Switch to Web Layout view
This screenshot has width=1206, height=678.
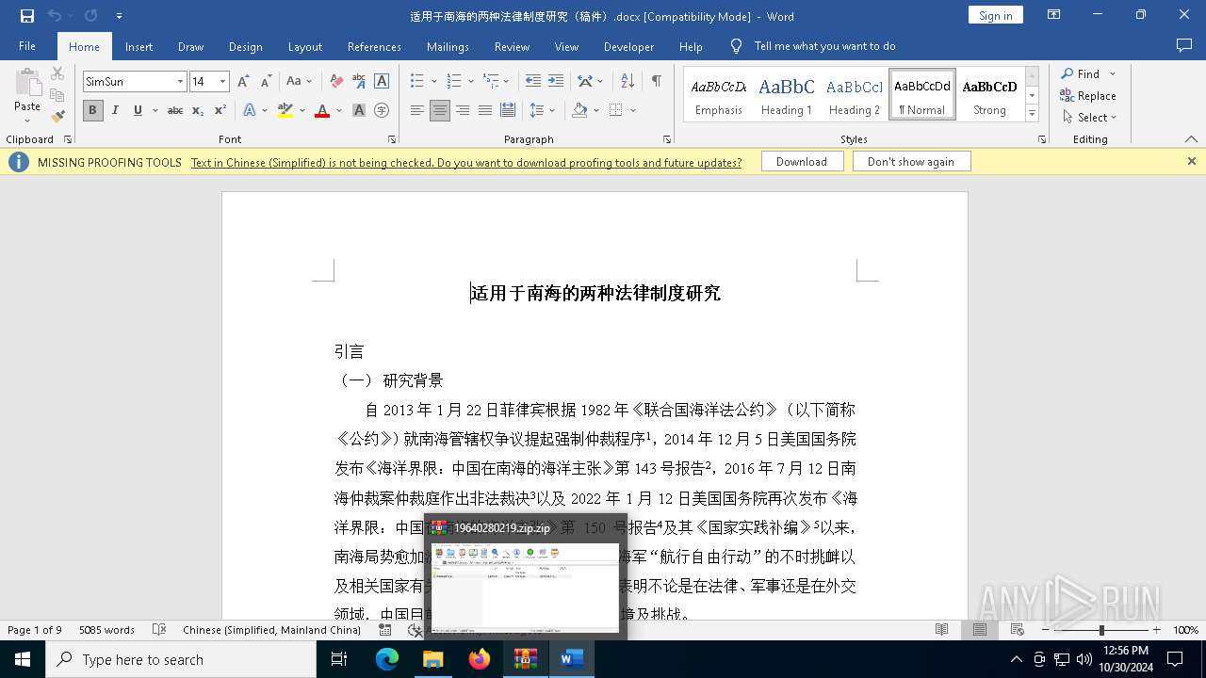click(1018, 630)
